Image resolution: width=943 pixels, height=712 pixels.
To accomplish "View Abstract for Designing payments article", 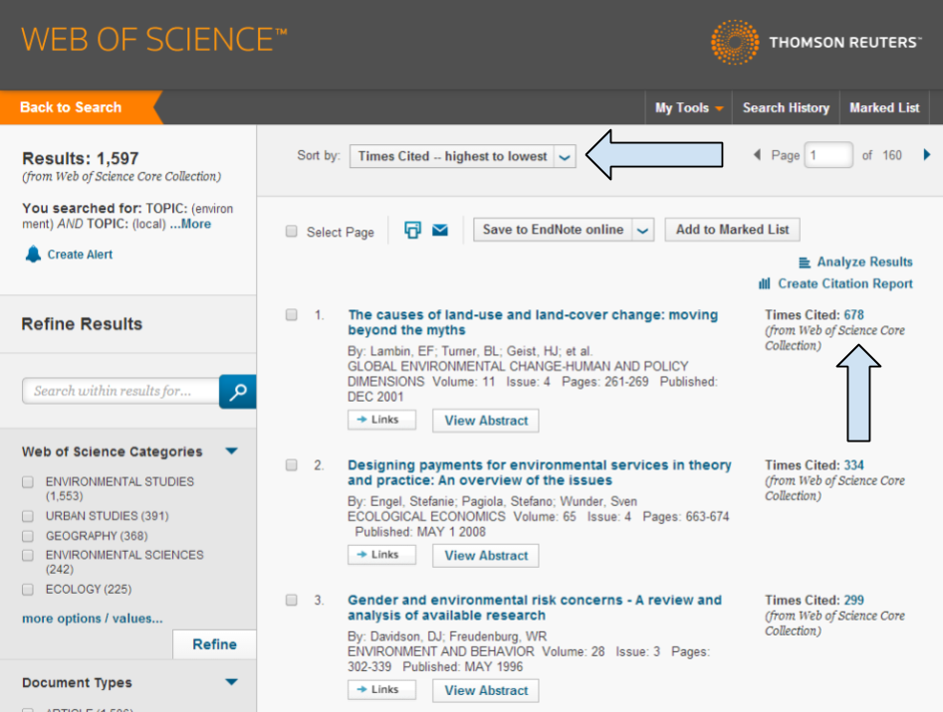I will point(486,555).
